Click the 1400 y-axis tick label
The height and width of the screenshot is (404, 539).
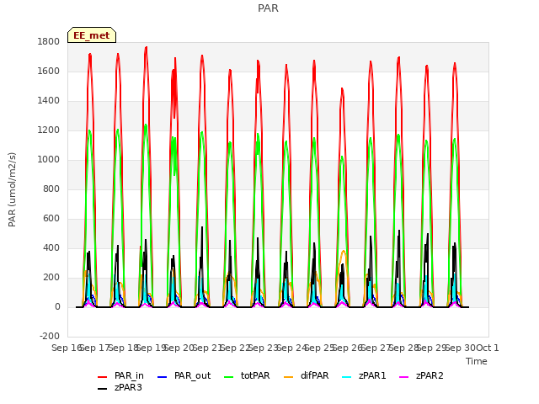click(x=49, y=101)
